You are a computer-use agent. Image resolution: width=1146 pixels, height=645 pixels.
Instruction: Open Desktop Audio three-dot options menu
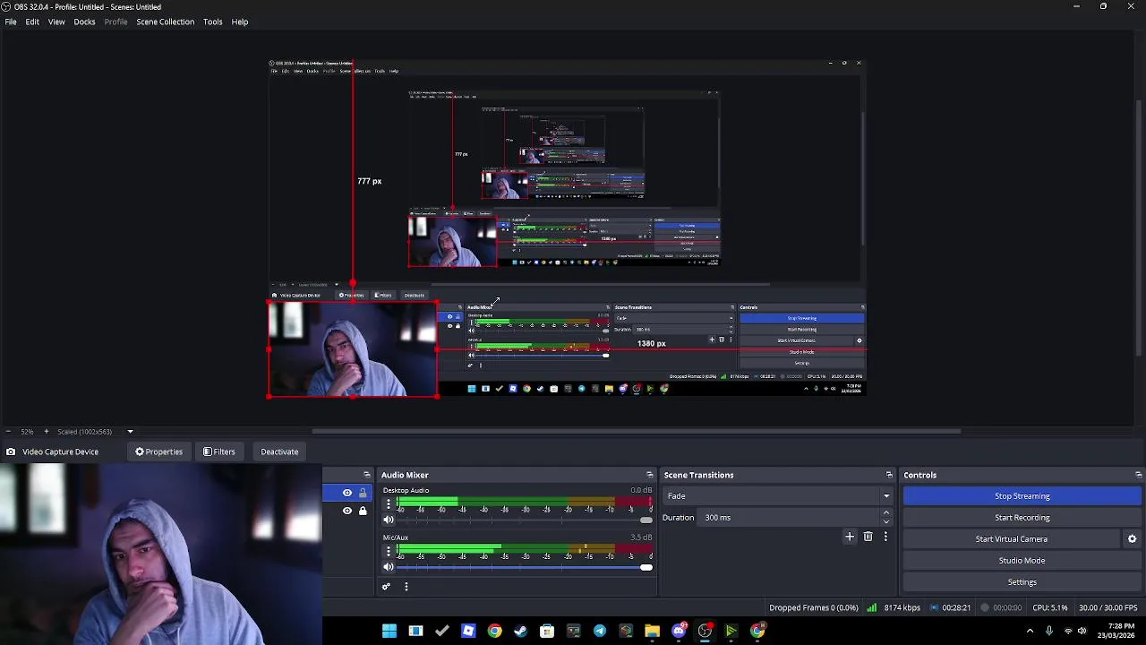[389, 504]
